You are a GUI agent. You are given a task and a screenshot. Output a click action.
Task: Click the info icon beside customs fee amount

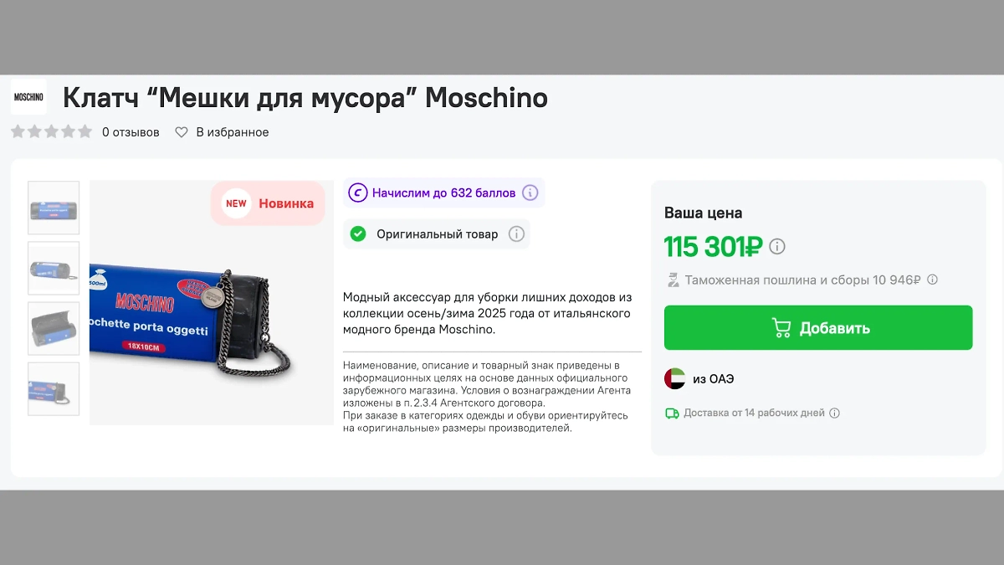[932, 280]
